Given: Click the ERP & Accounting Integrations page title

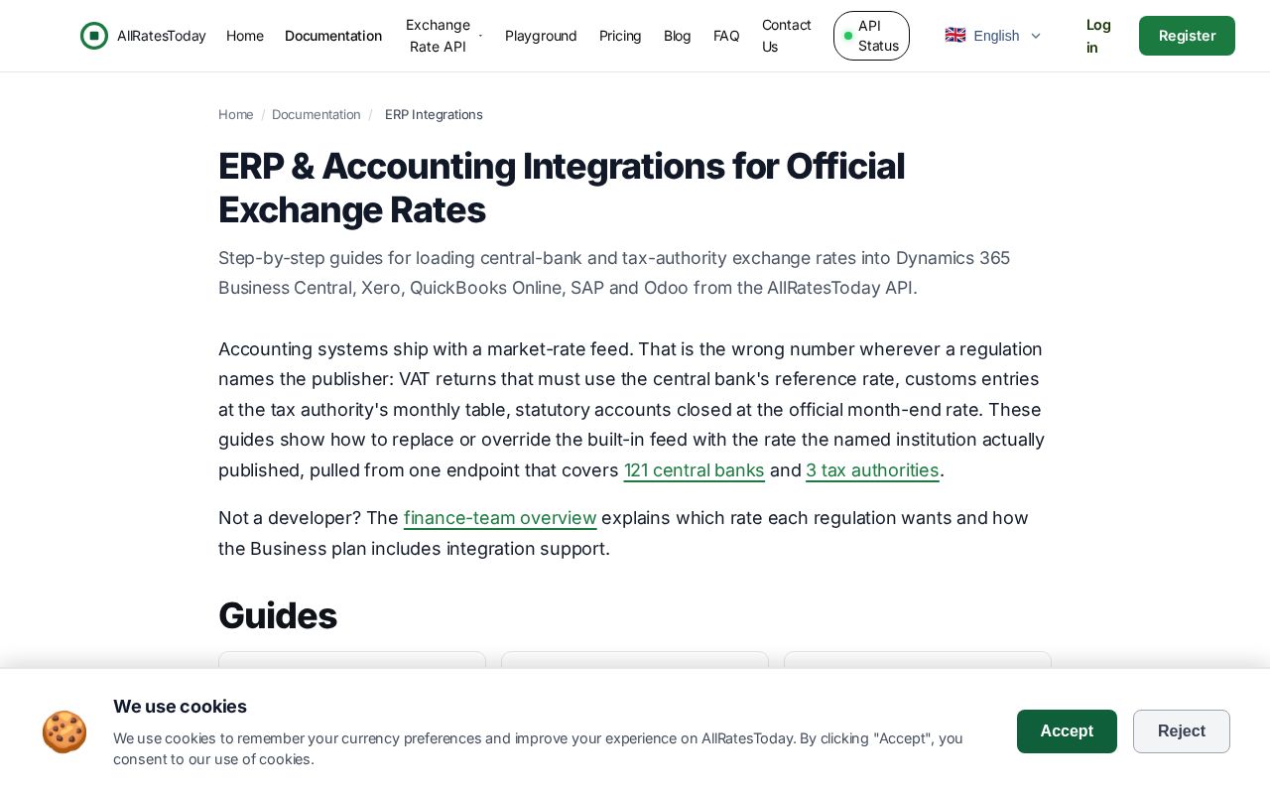Looking at the screenshot, I should click(x=562, y=188).
